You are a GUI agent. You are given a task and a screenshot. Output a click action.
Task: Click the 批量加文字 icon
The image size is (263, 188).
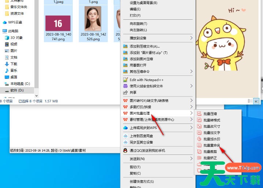coord(199,133)
